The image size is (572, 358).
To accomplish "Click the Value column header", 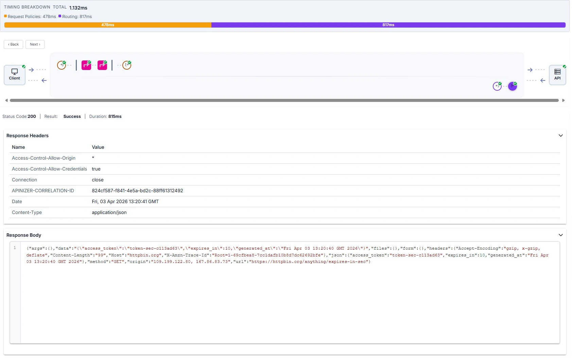I will point(98,147).
